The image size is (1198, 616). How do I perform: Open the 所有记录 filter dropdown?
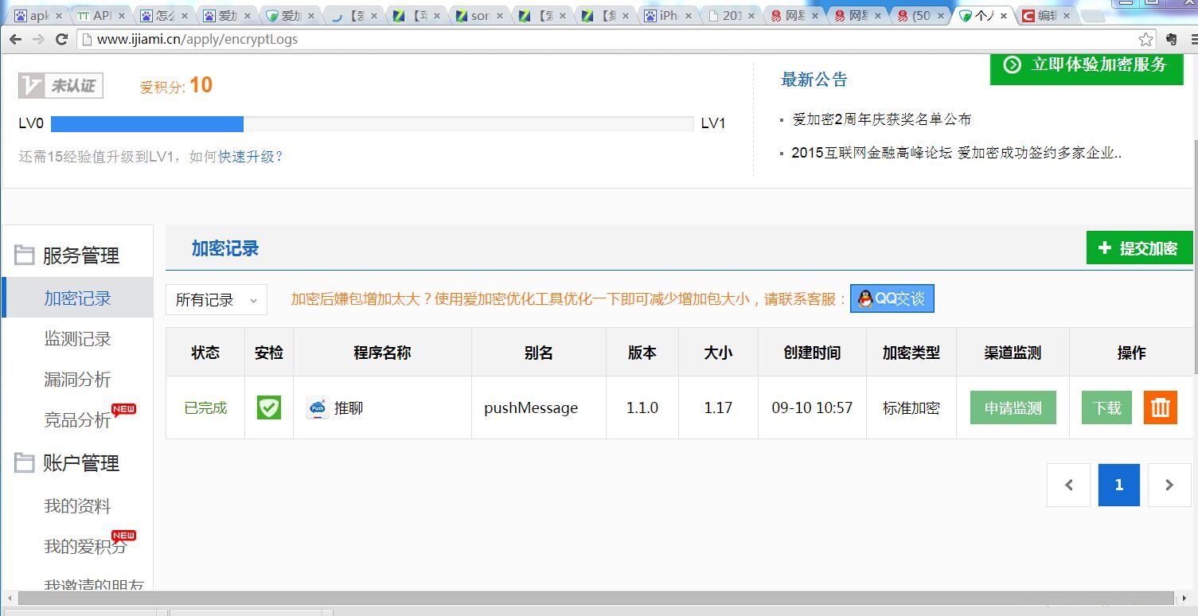tap(217, 300)
